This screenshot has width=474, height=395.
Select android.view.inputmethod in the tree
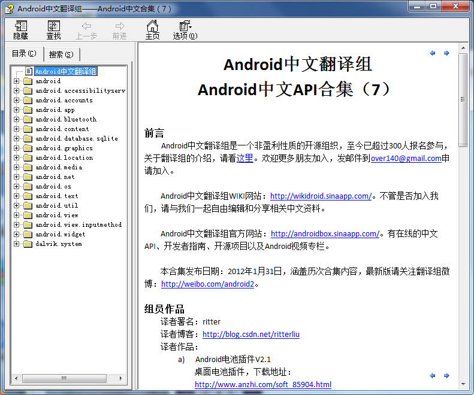pos(78,225)
